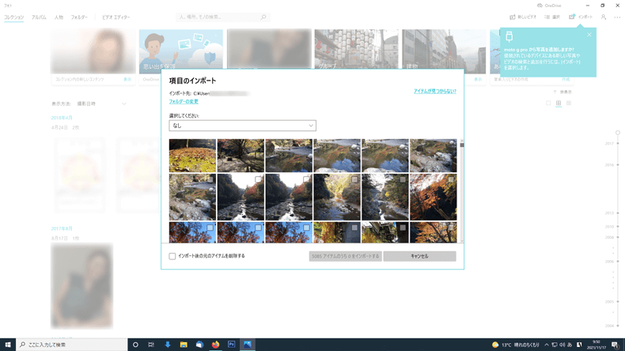The height and width of the screenshot is (351, 625).
Task: Click the search magnifier in Photos search box
Action: [x=263, y=17]
